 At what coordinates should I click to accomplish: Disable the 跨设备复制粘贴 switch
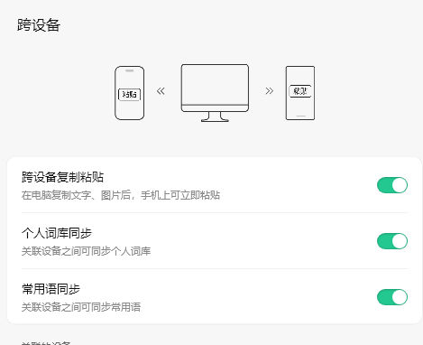[x=392, y=185]
